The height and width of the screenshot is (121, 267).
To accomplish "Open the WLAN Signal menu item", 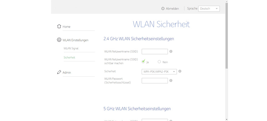I will pyautogui.click(x=71, y=48).
